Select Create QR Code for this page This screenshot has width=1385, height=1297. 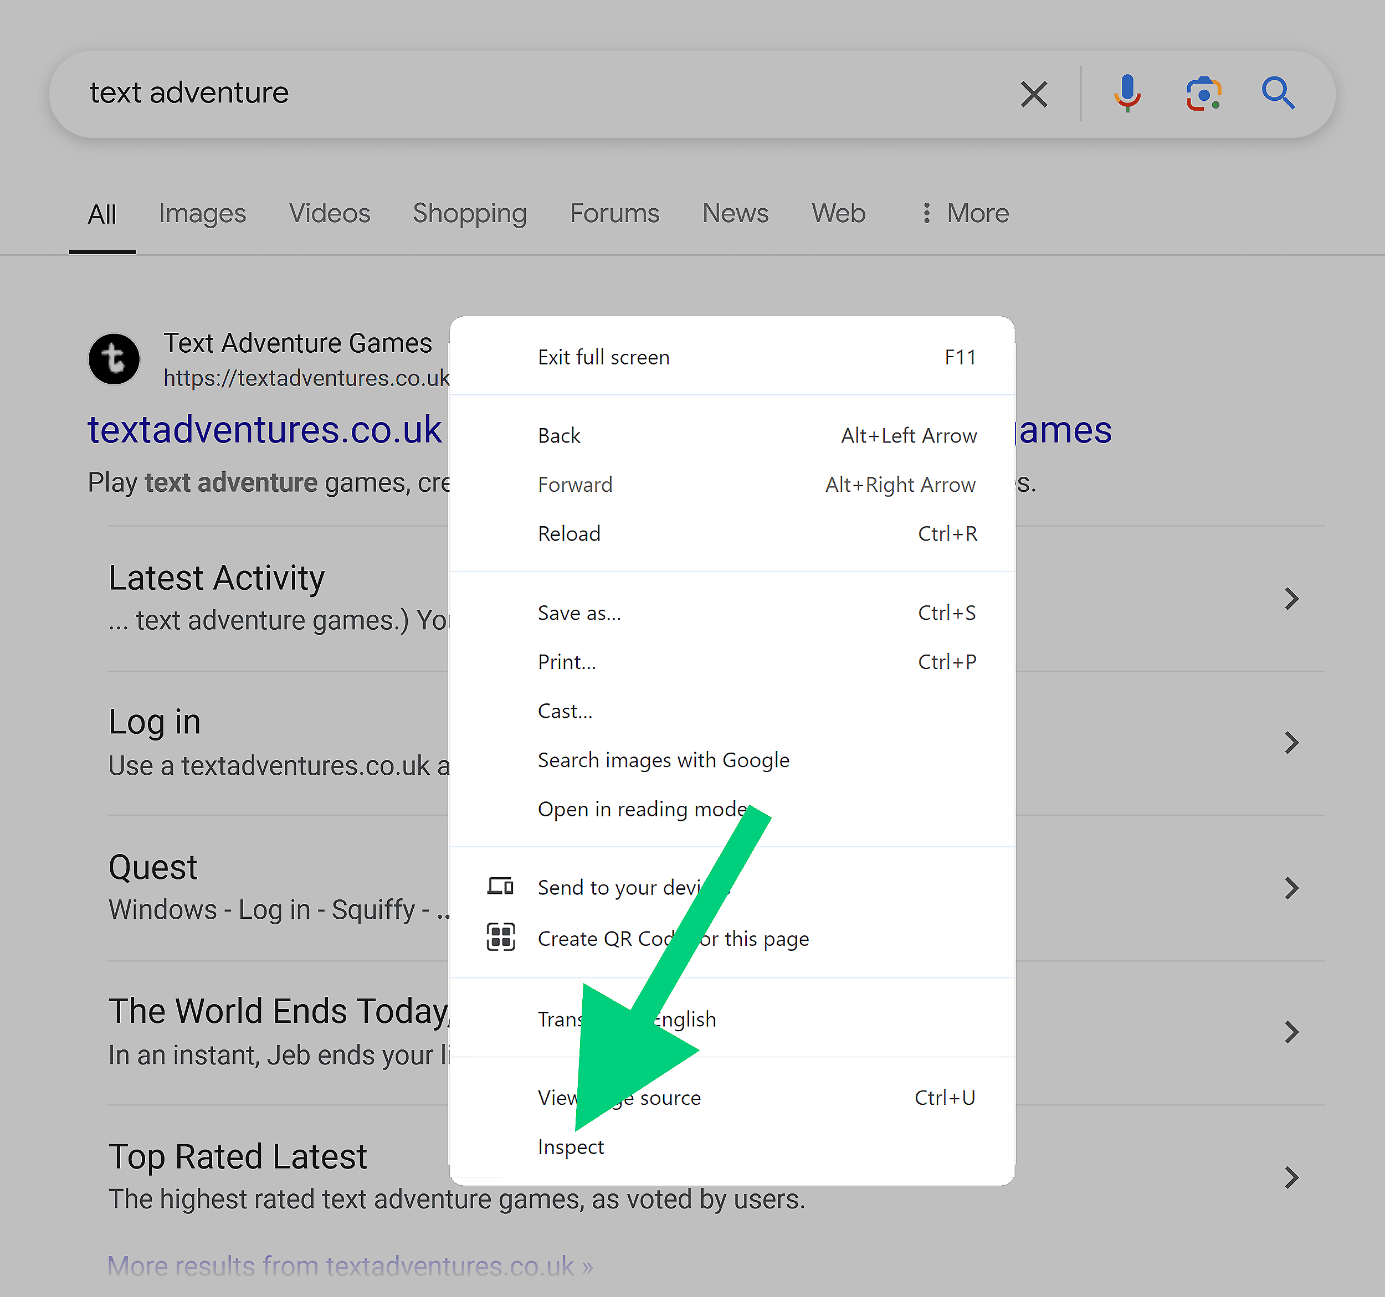pyautogui.click(x=732, y=939)
